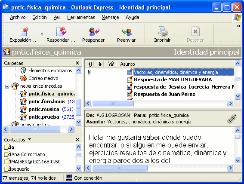Open the Contactos dropdown arrow

click(x=29, y=139)
